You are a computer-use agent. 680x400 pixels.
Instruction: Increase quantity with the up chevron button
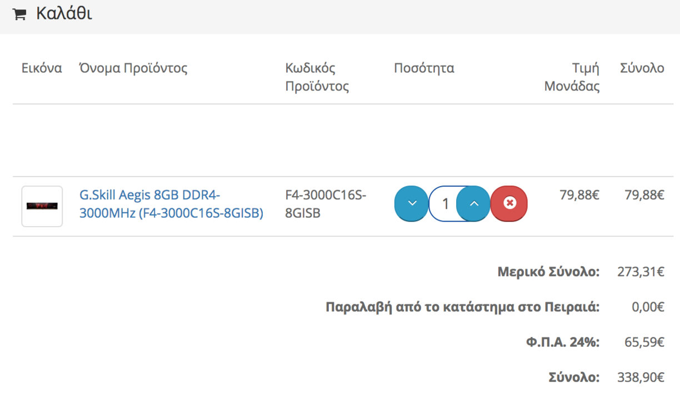(x=473, y=203)
